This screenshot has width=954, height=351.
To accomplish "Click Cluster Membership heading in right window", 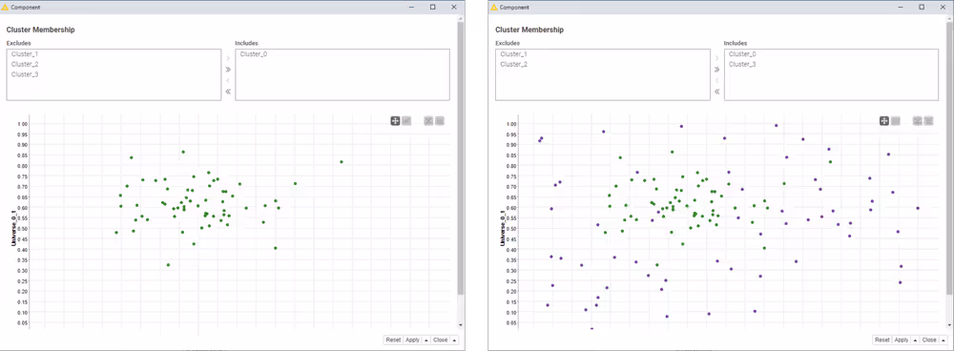I will click(529, 30).
